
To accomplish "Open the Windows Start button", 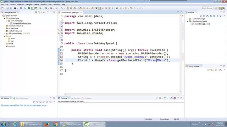I will click(x=4, y=124).
